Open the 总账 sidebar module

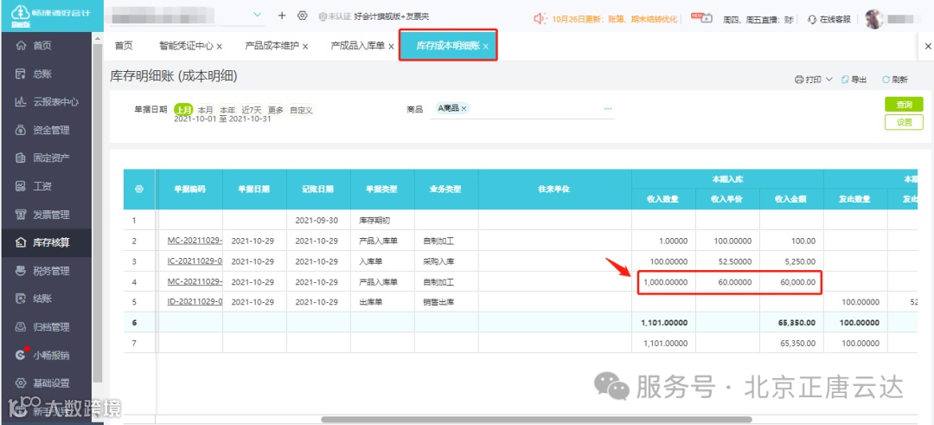tap(42, 74)
